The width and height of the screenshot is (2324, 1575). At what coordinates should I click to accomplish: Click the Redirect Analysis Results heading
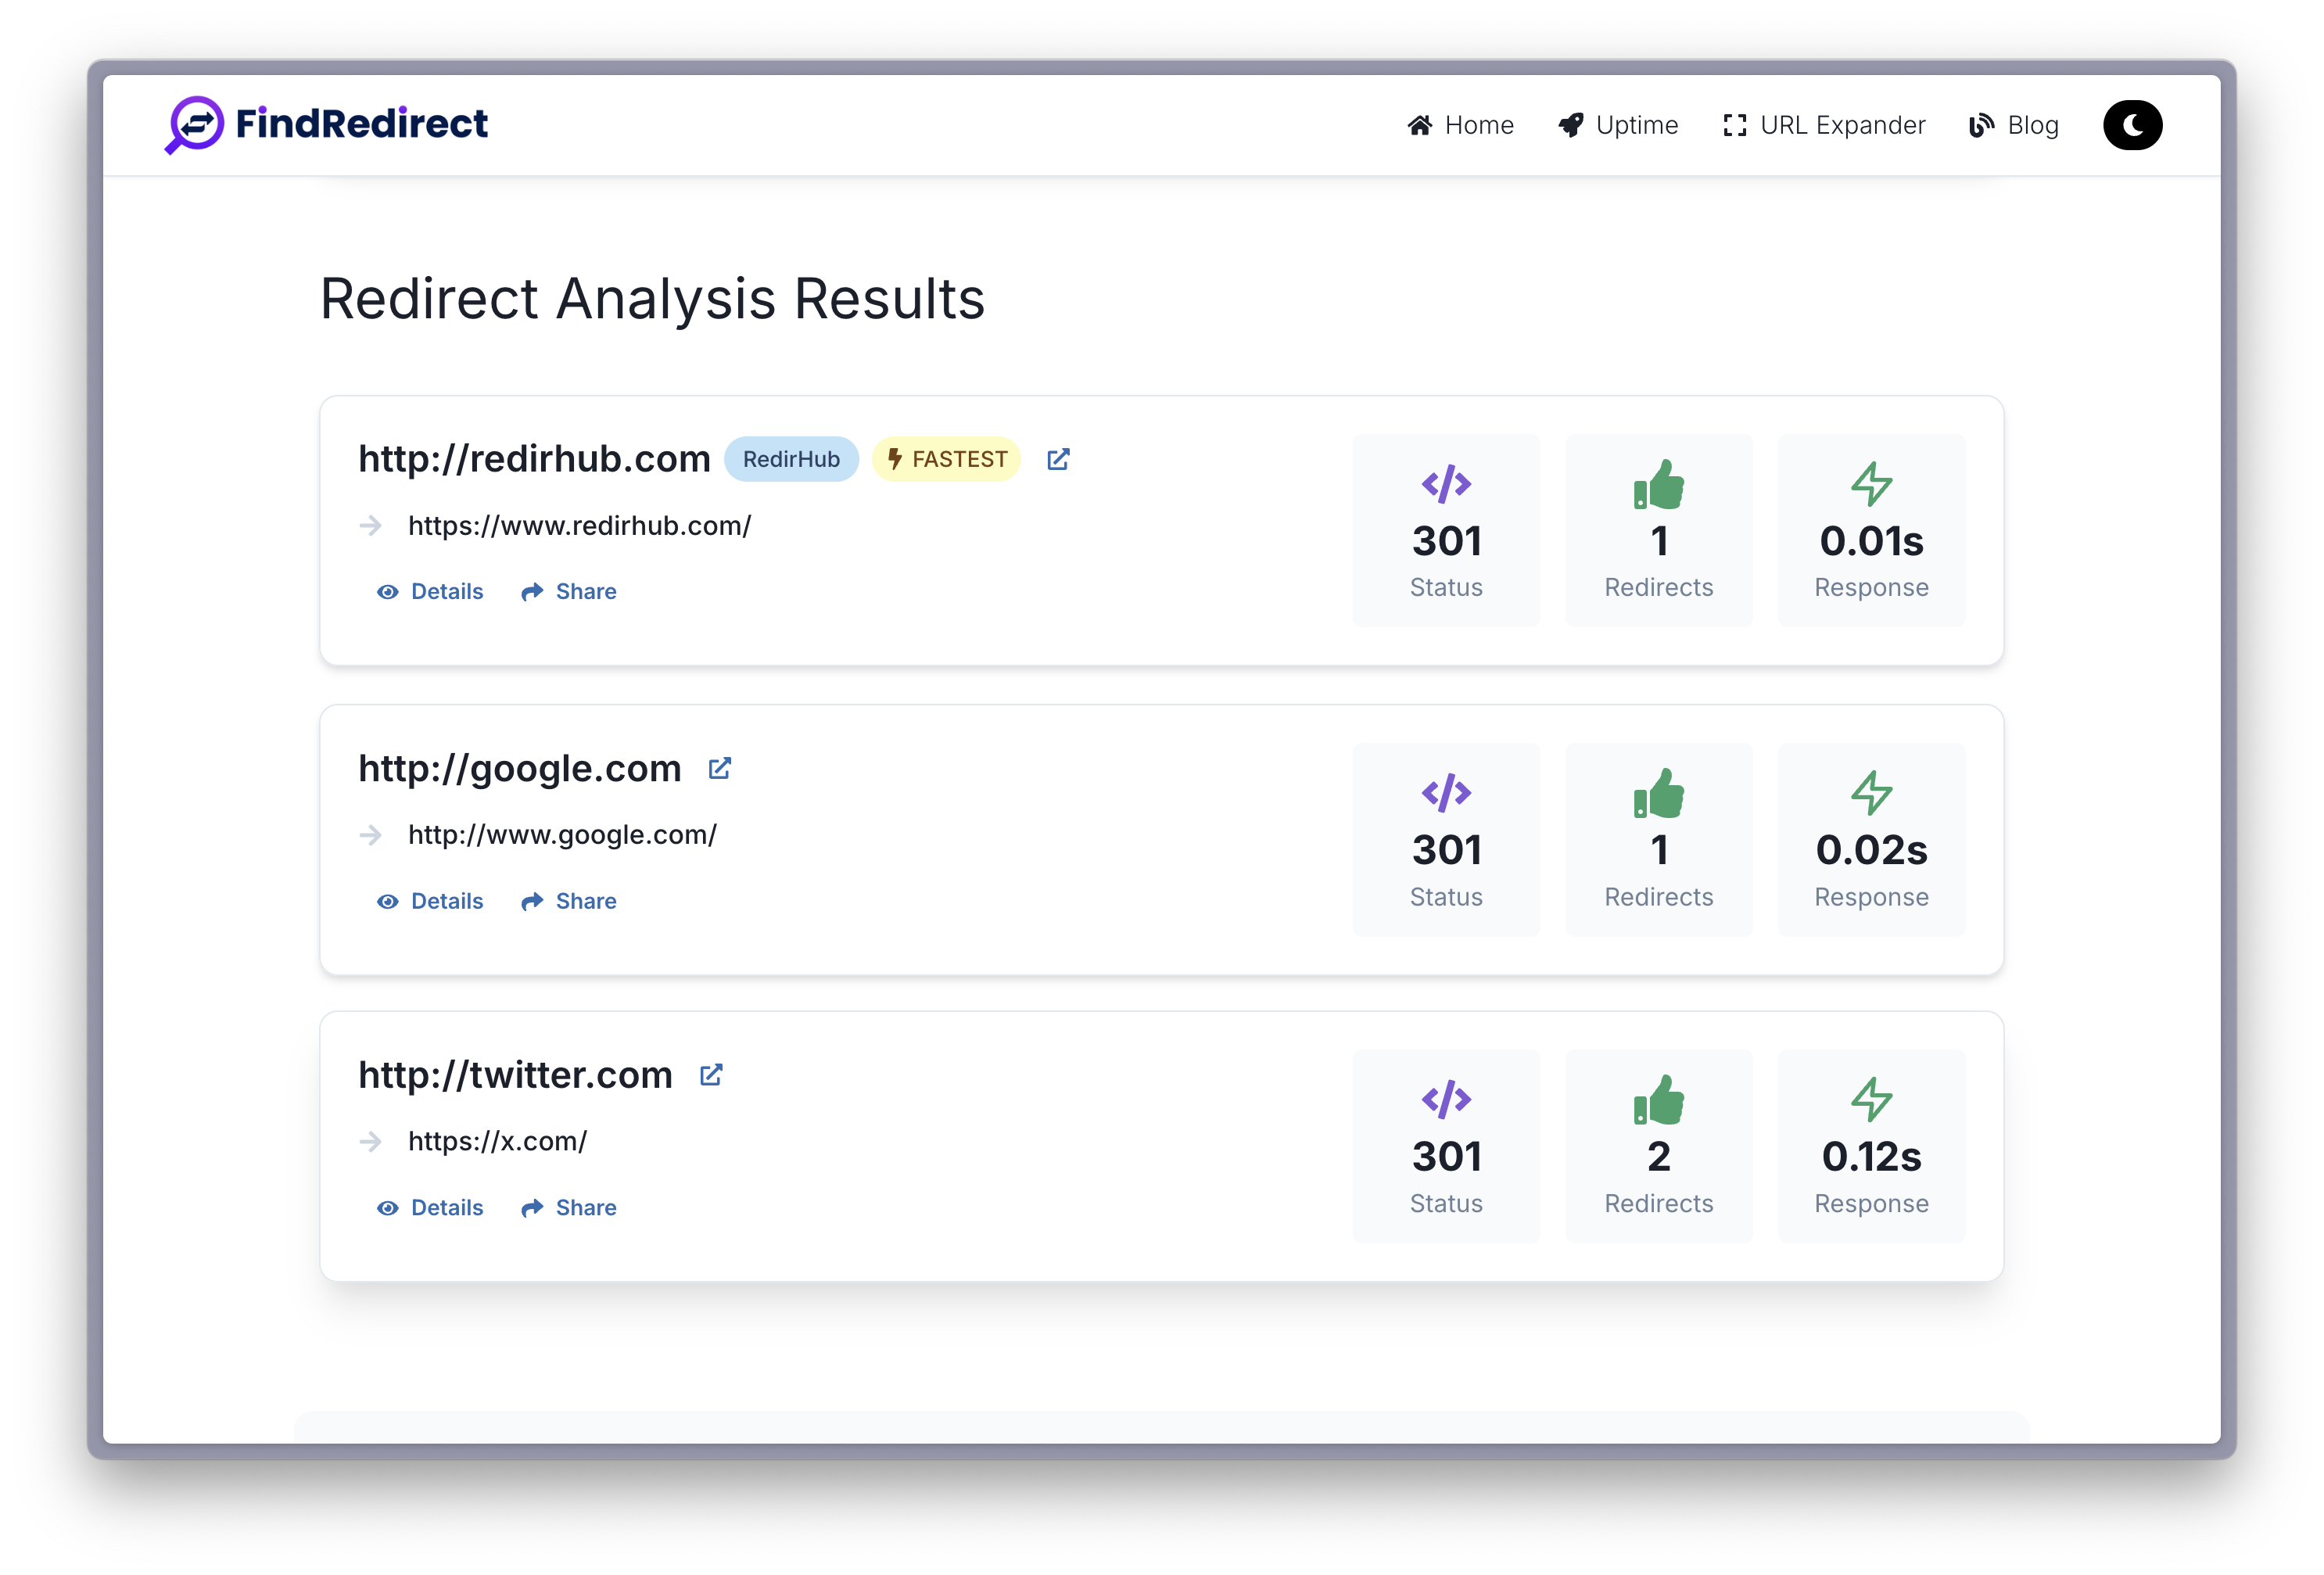tap(652, 299)
